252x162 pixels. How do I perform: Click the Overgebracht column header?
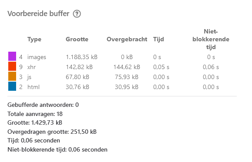(127, 39)
